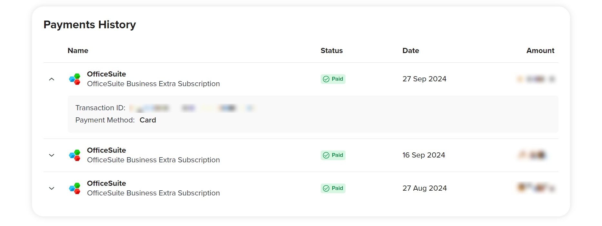
Task: Select the Amount column header
Action: [540, 50]
